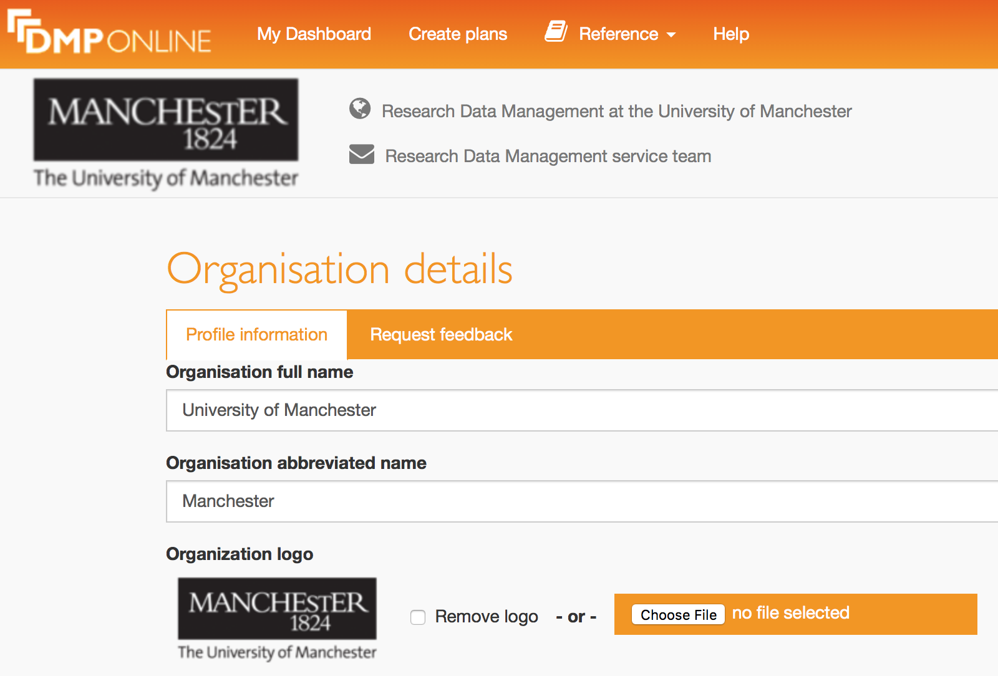998x676 pixels.
Task: Click the Organisation details heading
Action: (x=340, y=270)
